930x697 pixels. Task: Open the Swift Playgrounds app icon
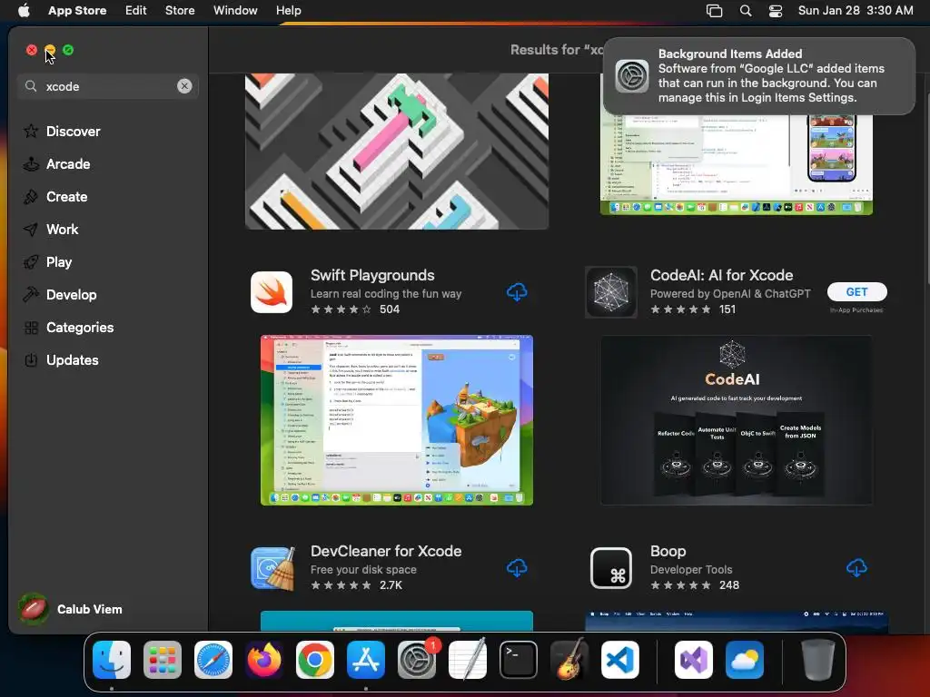(272, 292)
